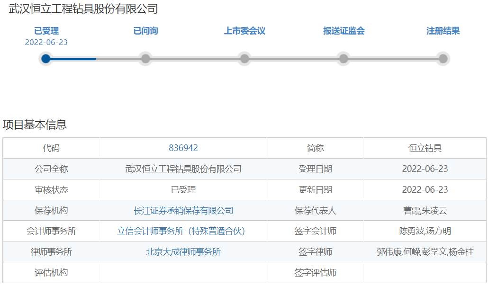Screen dimensions: 488x286
Task: Click the 审核状态 label cell
Action: pyautogui.click(x=51, y=190)
